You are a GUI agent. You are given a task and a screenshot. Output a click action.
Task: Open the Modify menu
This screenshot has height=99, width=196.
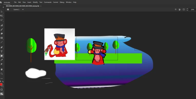coord(35,2)
